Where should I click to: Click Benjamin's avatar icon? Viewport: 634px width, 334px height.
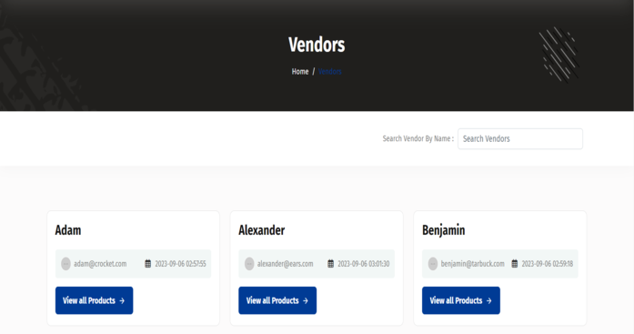[433, 264]
